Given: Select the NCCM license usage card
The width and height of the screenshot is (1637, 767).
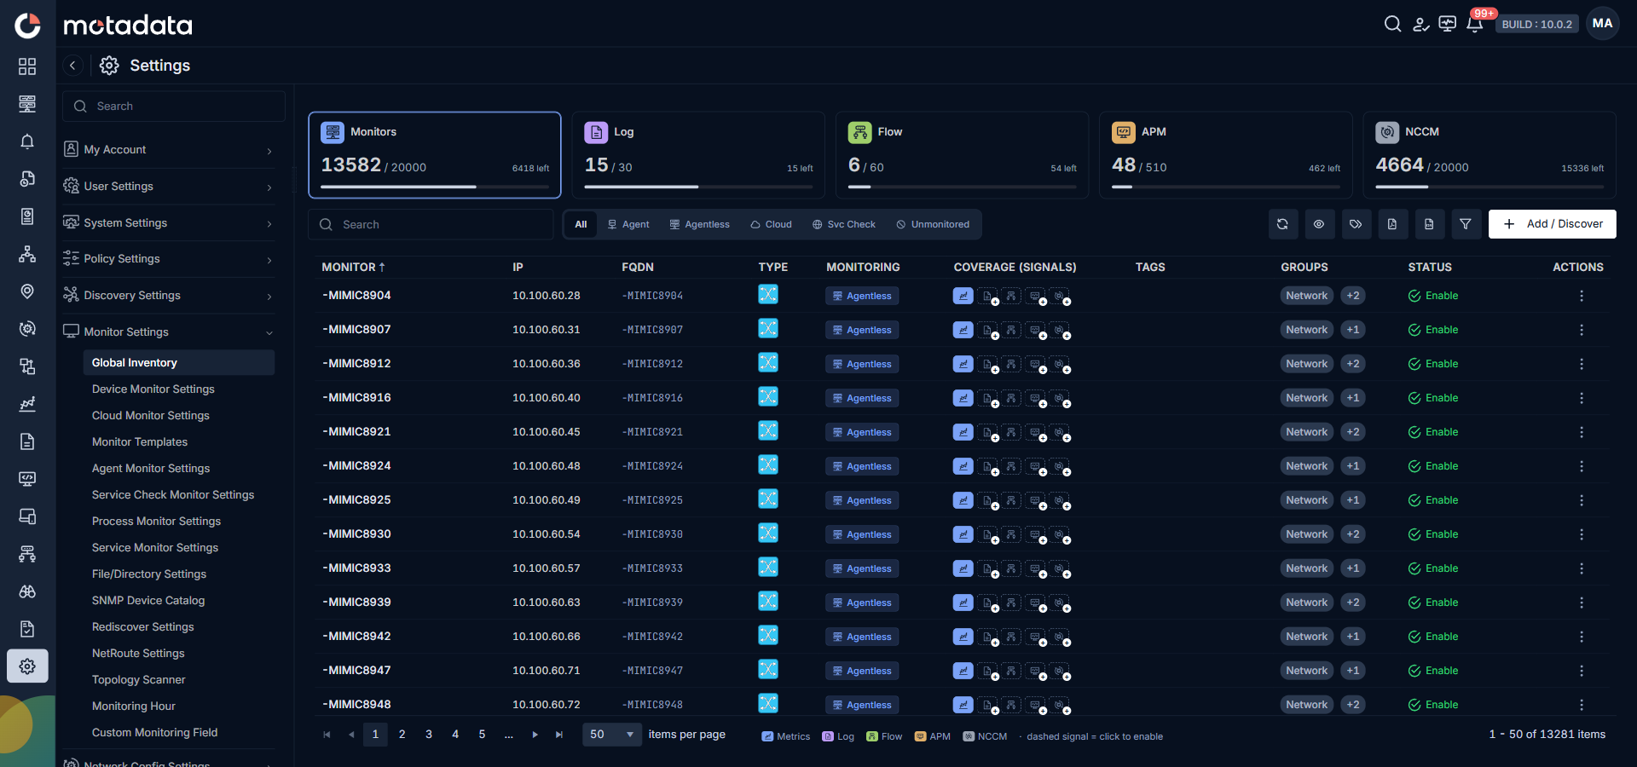Looking at the screenshot, I should click(1489, 155).
